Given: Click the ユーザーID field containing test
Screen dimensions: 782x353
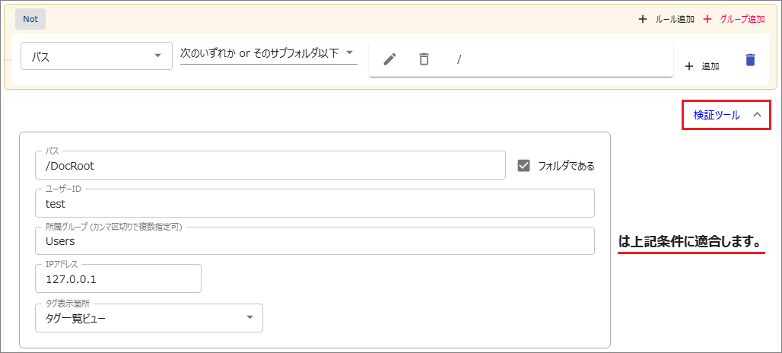Looking at the screenshot, I should 314,203.
